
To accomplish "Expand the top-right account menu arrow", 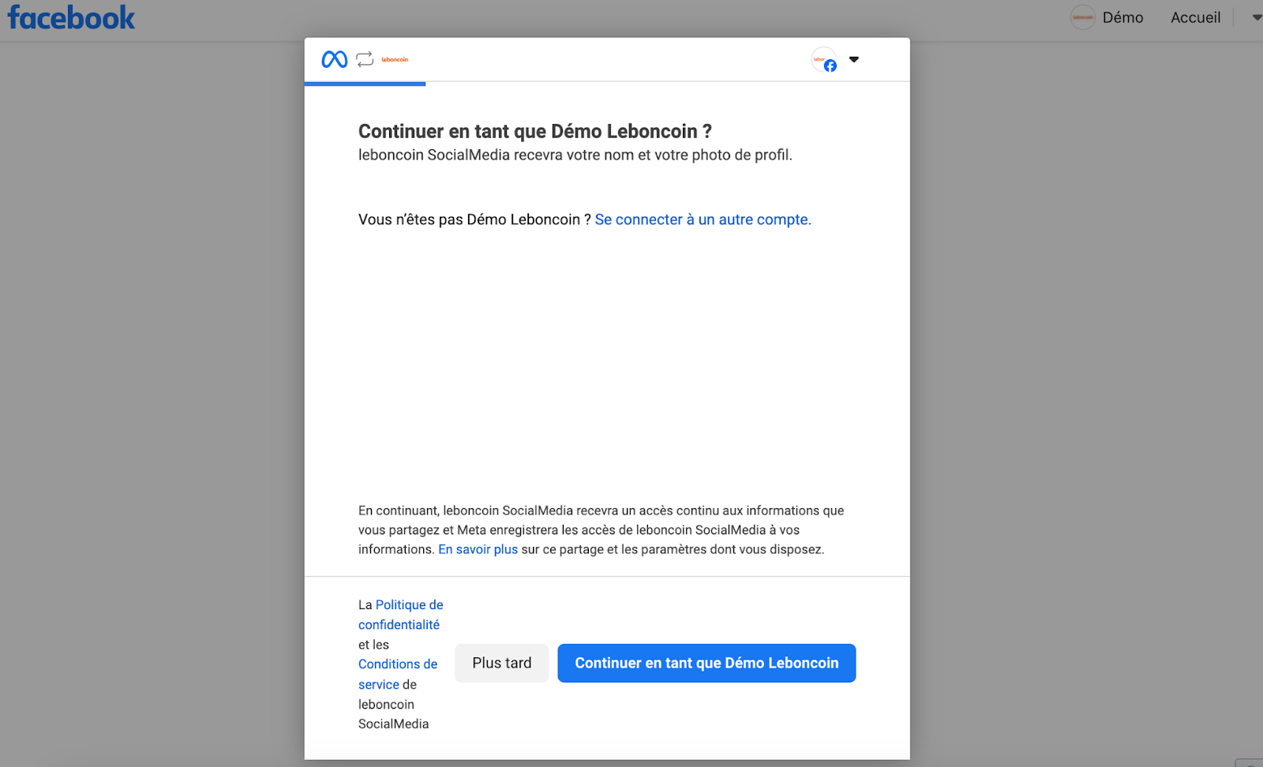I will [x=1256, y=17].
